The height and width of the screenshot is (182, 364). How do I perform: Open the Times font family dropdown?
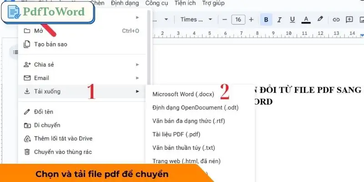click(x=197, y=20)
